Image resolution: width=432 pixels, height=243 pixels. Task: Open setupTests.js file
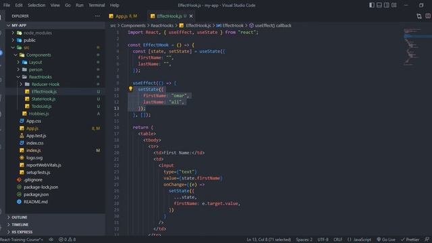click(55, 172)
